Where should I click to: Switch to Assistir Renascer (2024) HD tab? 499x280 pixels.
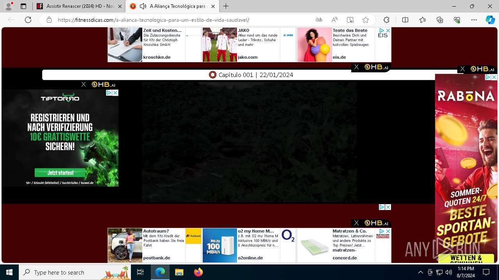[80, 6]
